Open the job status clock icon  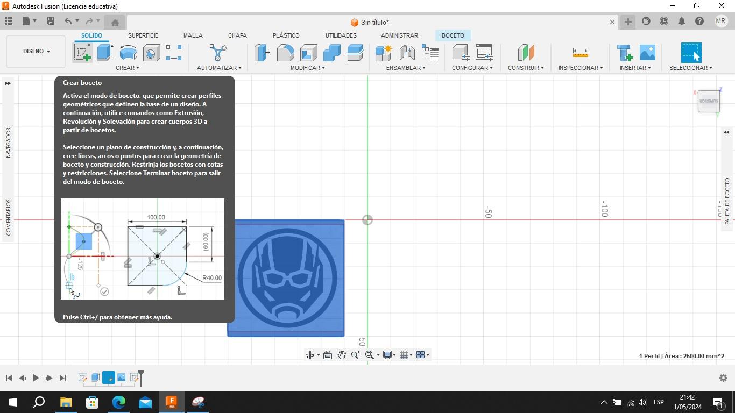coord(664,21)
